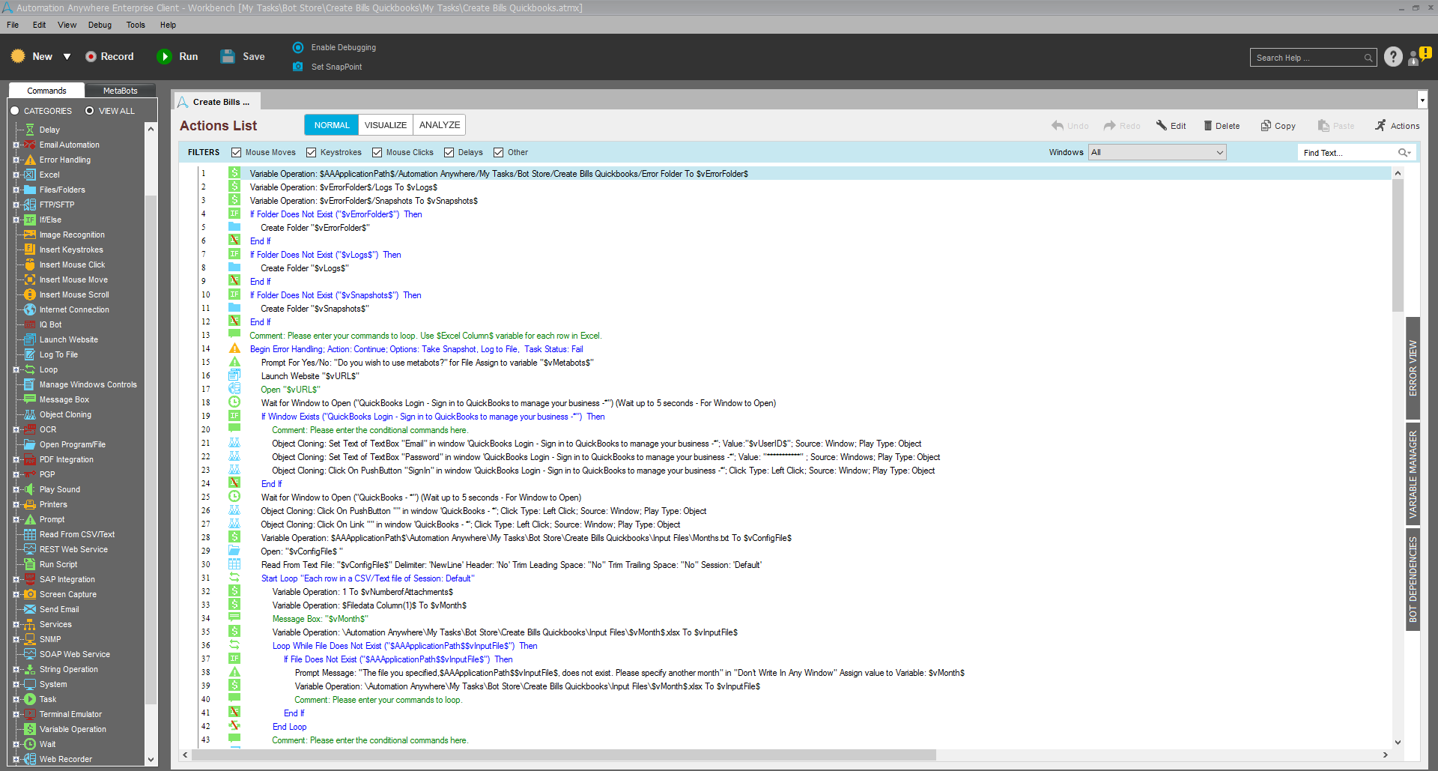This screenshot has width=1438, height=771.
Task: Click the Excel command icon
Action: [30, 175]
